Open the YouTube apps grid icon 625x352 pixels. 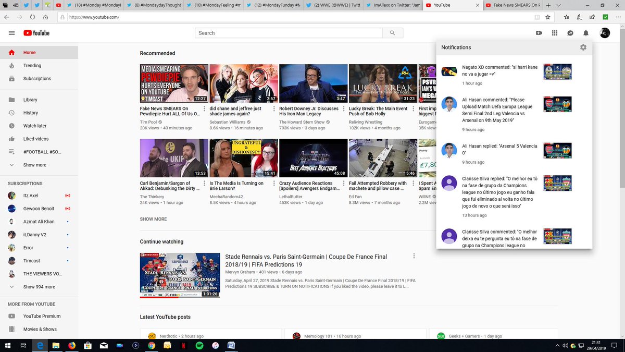click(555, 33)
